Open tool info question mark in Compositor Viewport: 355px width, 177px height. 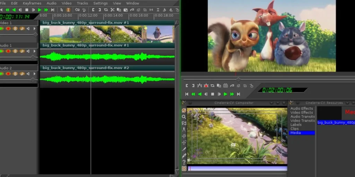(x=184, y=162)
